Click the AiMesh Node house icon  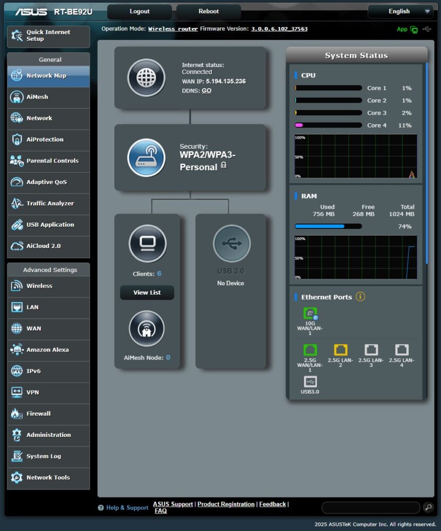pos(148,329)
